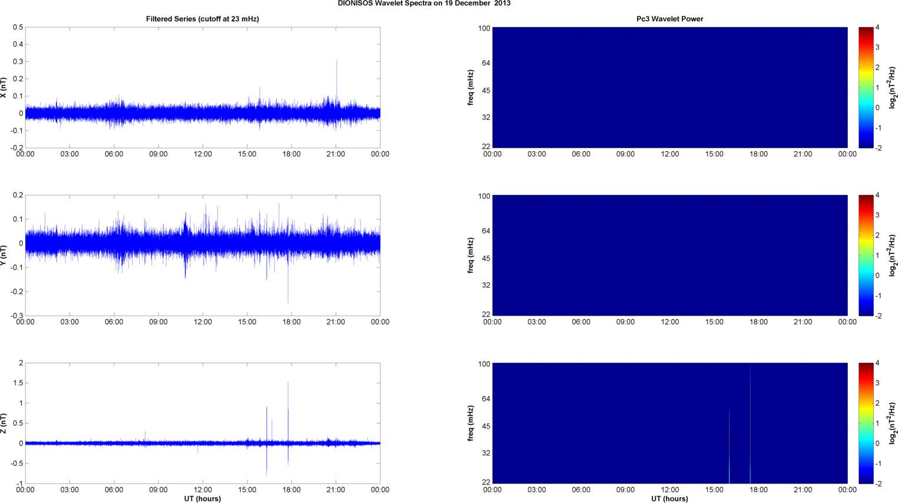Click the log2(nT²/Hz) label of middle colorbar
898x503 pixels.
tap(893, 255)
